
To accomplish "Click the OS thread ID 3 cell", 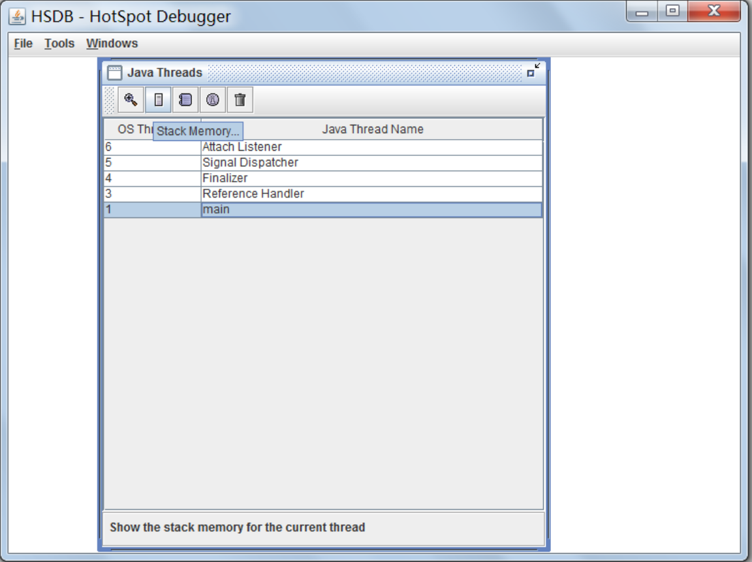I will click(x=153, y=194).
